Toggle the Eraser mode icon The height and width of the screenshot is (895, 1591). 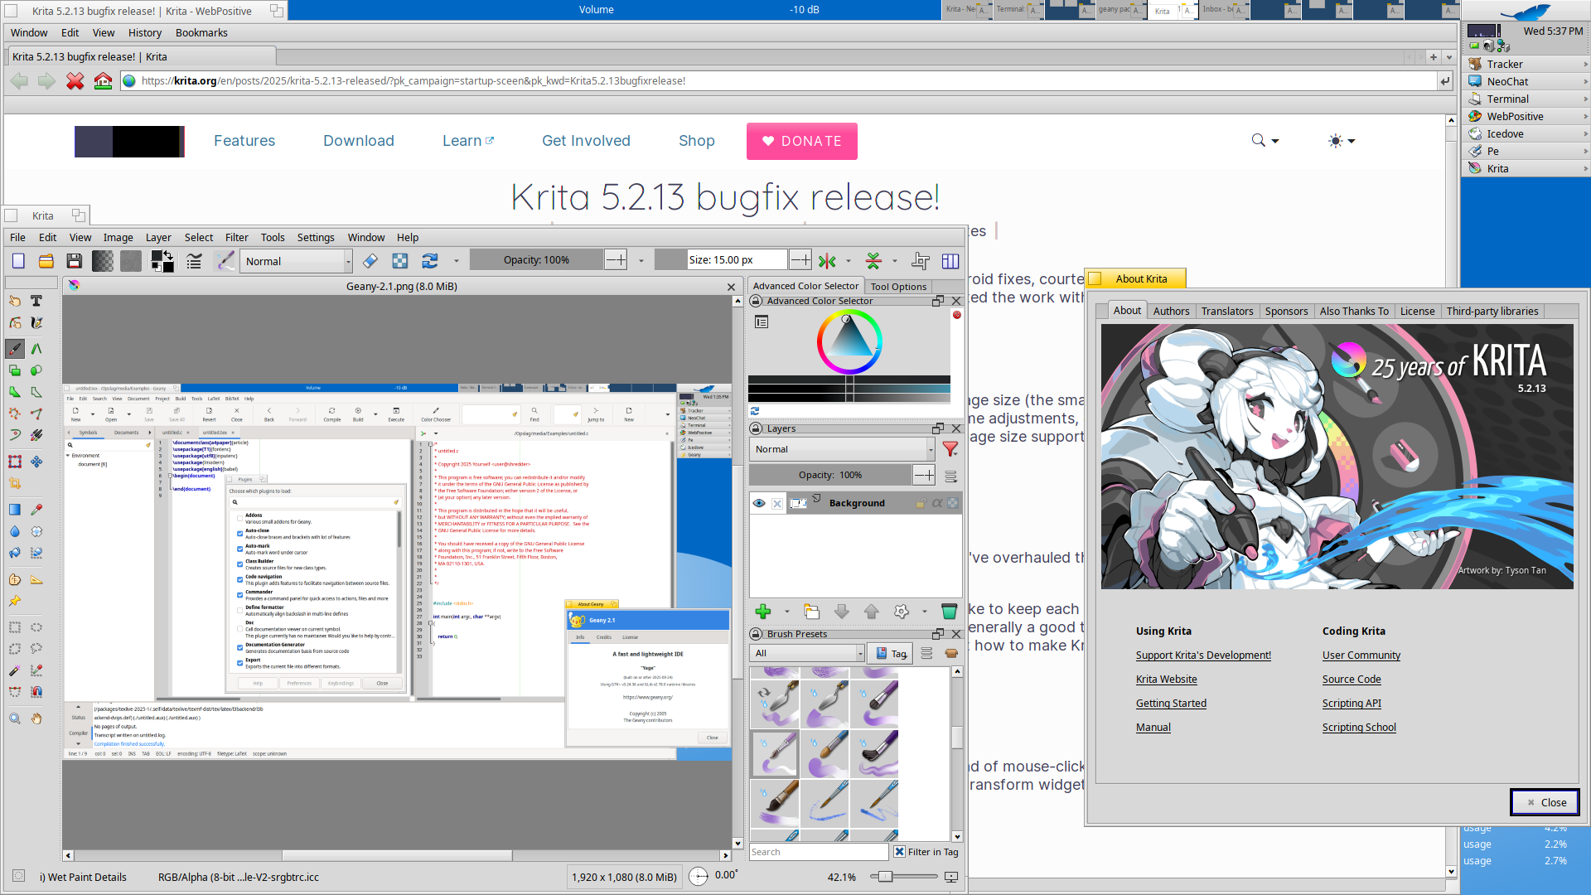370,261
